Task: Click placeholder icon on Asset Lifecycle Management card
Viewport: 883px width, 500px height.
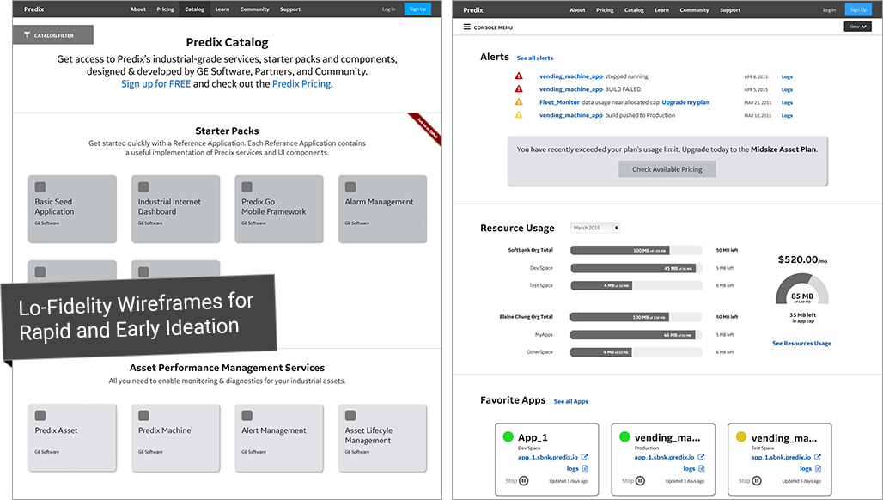Action: coord(350,416)
